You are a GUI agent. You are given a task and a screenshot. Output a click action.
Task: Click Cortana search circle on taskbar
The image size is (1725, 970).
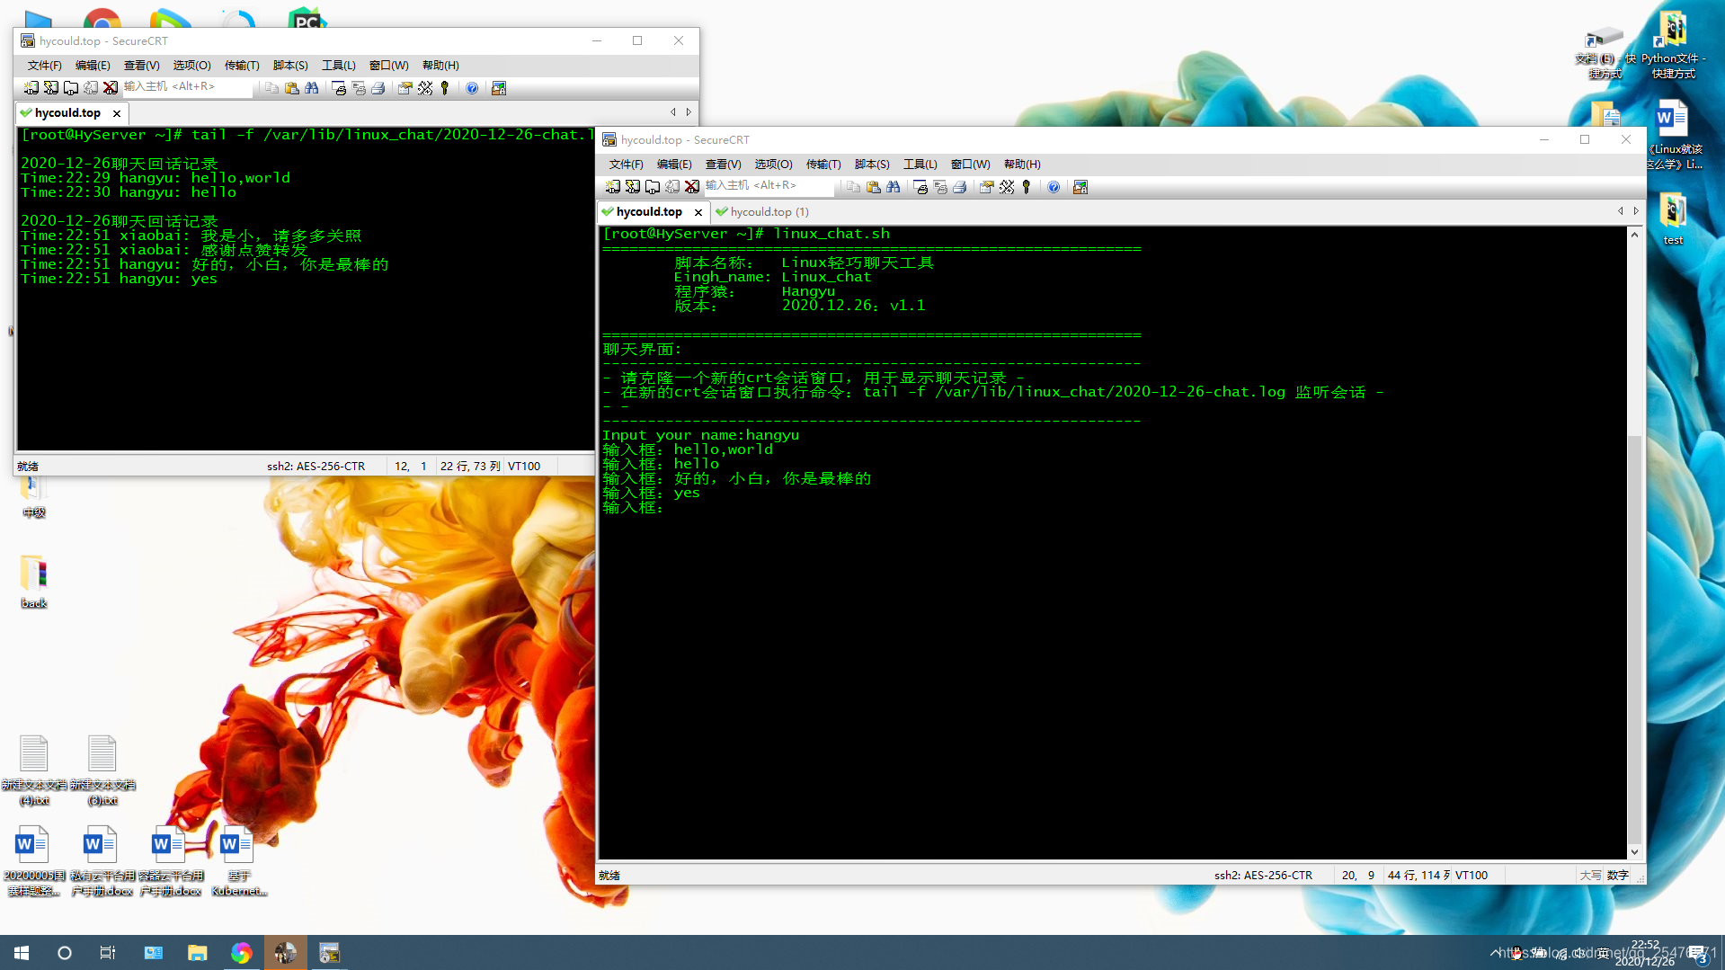tap(65, 953)
